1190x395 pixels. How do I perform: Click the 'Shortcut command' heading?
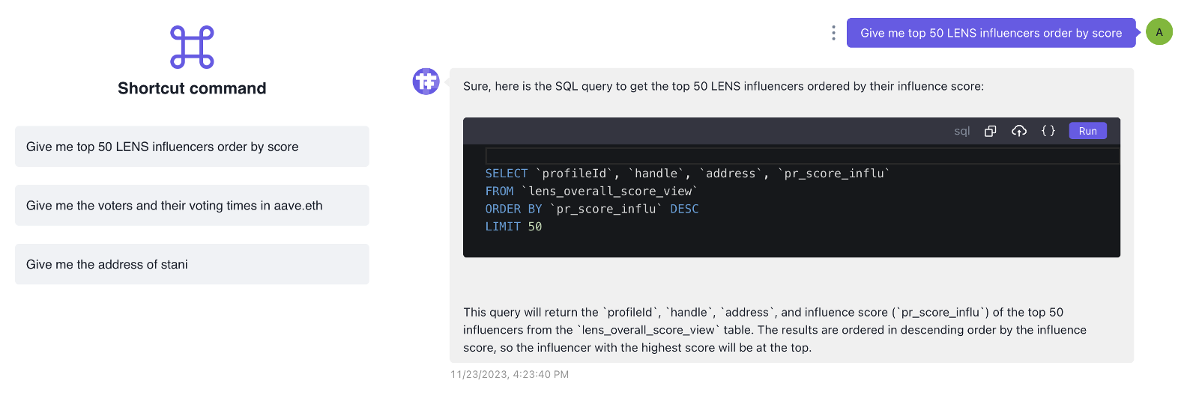(x=192, y=88)
